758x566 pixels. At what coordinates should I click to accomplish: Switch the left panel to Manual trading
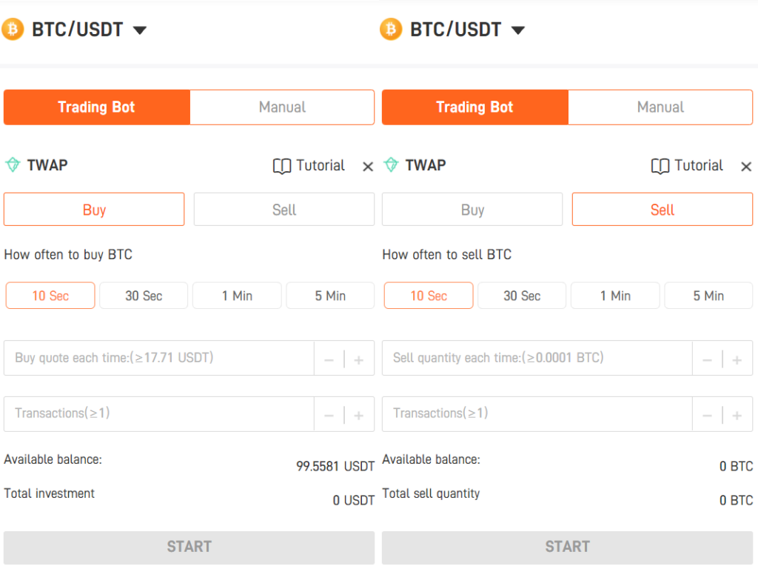click(282, 107)
